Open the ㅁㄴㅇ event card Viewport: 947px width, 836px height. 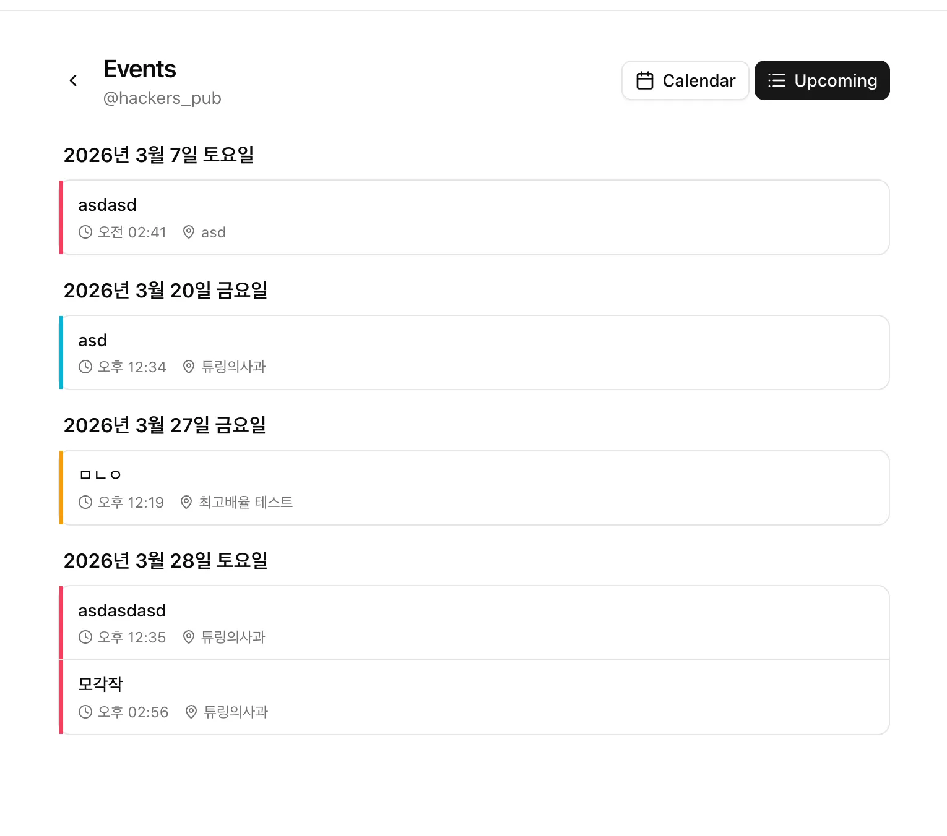pyautogui.click(x=475, y=488)
